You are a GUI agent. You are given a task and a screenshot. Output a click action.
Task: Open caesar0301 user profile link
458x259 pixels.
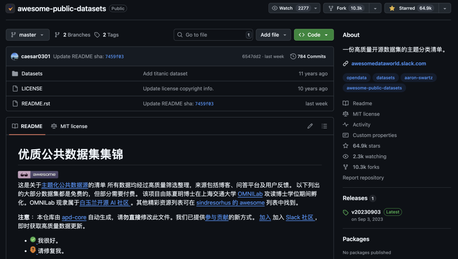click(36, 56)
